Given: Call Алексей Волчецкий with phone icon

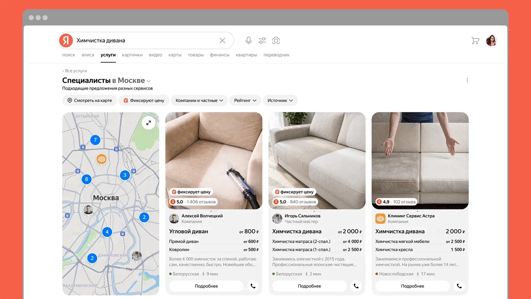Looking at the screenshot, I should 253,286.
